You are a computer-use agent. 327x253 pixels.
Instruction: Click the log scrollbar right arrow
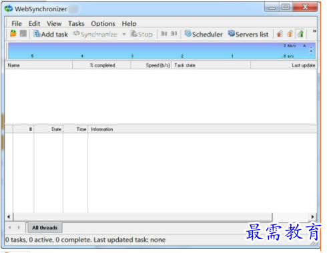point(313,217)
